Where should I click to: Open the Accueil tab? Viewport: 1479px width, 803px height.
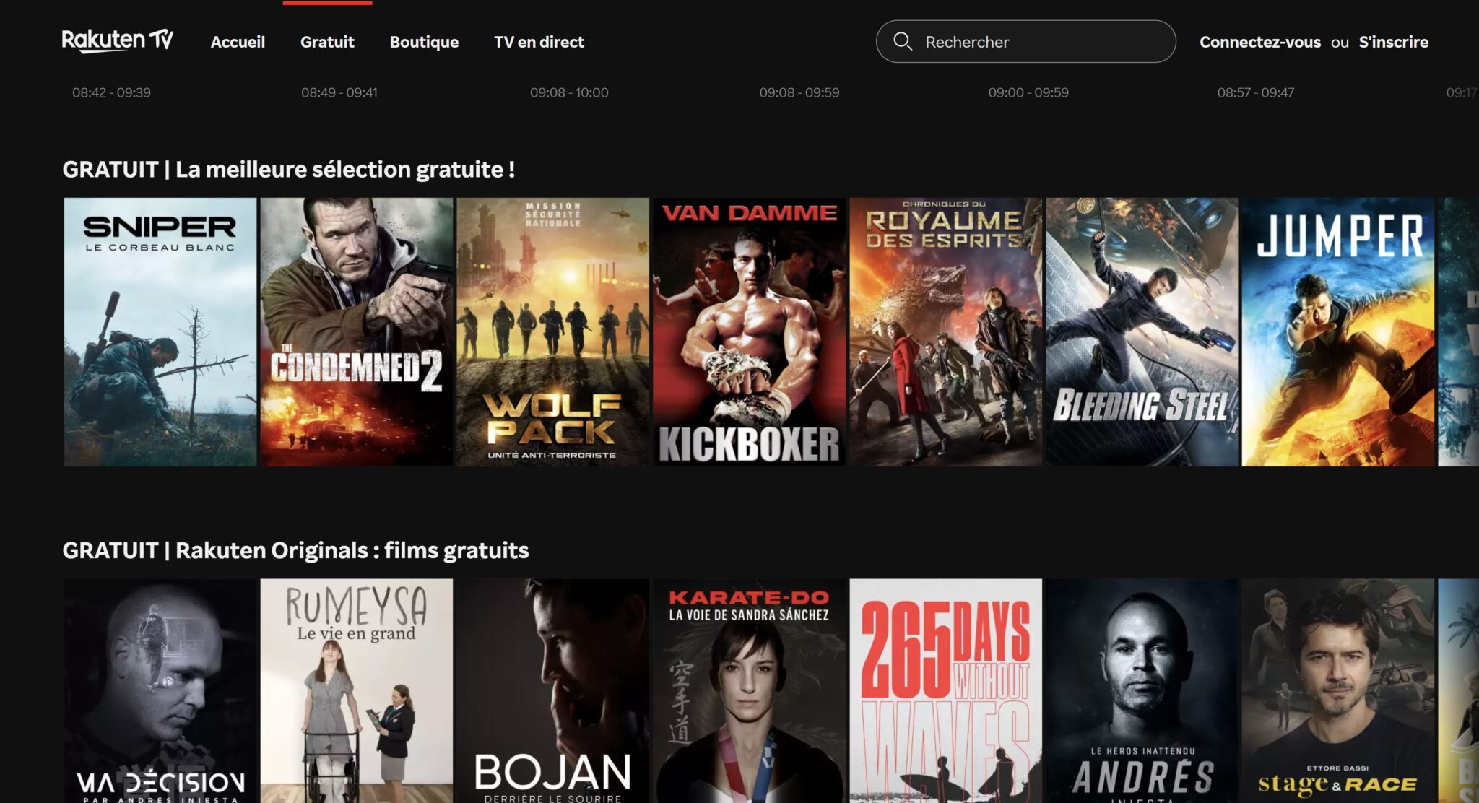238,42
